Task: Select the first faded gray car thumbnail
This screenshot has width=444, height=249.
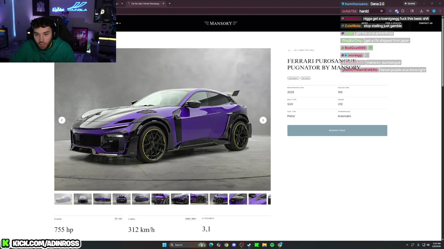Action: point(63,199)
